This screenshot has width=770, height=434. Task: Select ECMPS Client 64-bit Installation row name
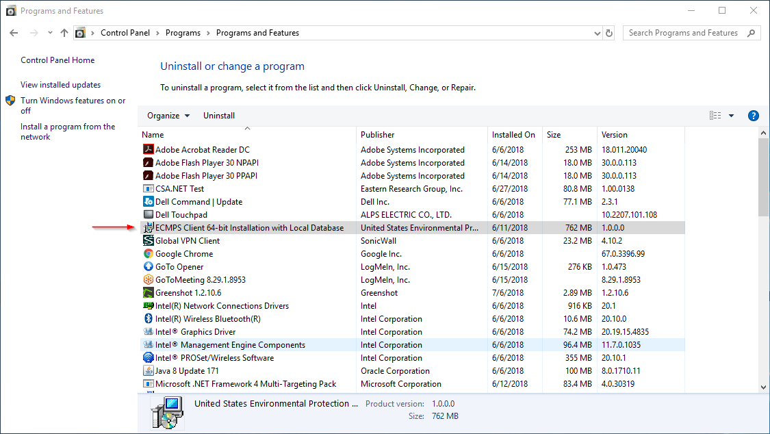coord(249,228)
